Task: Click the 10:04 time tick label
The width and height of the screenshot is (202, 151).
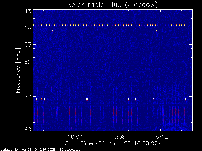Action: coord(75,137)
